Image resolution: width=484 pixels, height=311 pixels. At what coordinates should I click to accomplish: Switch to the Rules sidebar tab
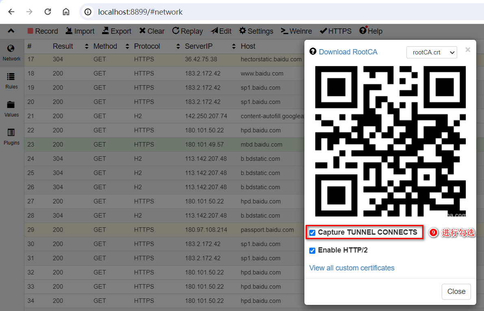[11, 81]
